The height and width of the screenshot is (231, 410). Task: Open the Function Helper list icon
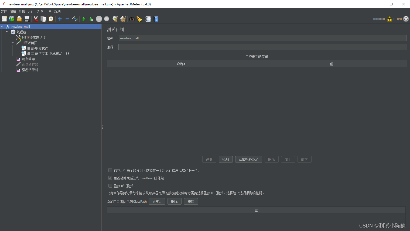coord(148,19)
